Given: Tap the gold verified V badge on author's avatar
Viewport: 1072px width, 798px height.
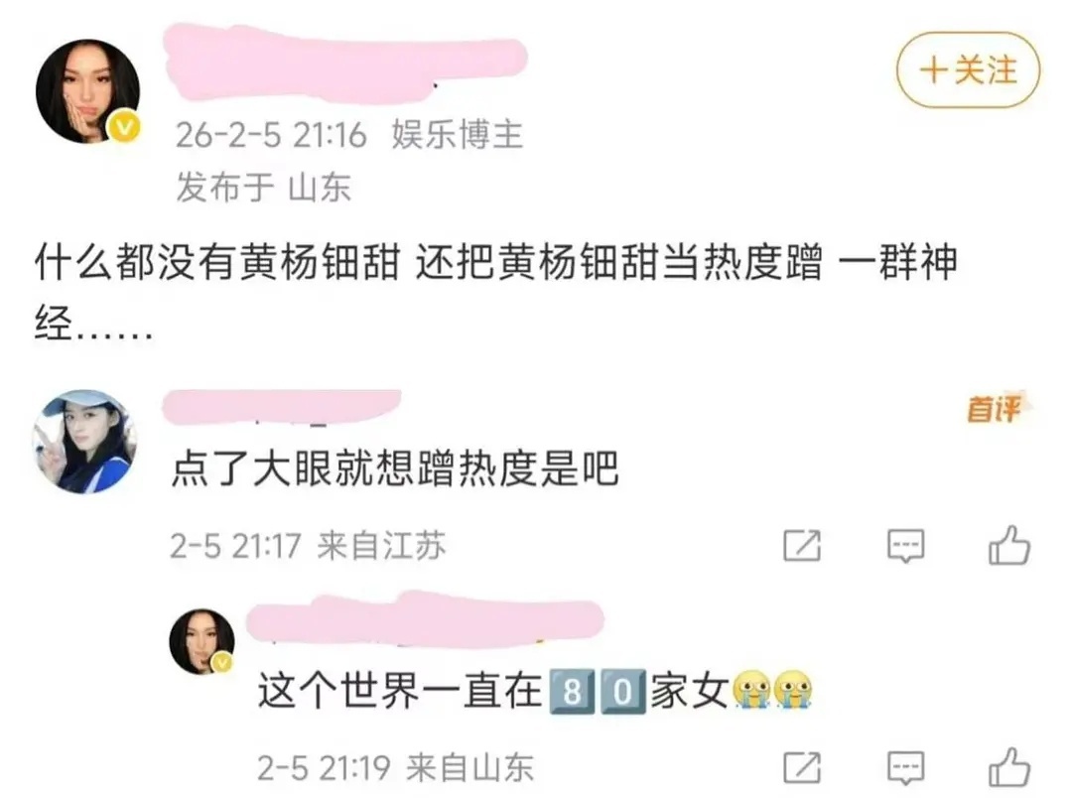Looking at the screenshot, I should pos(124,127).
